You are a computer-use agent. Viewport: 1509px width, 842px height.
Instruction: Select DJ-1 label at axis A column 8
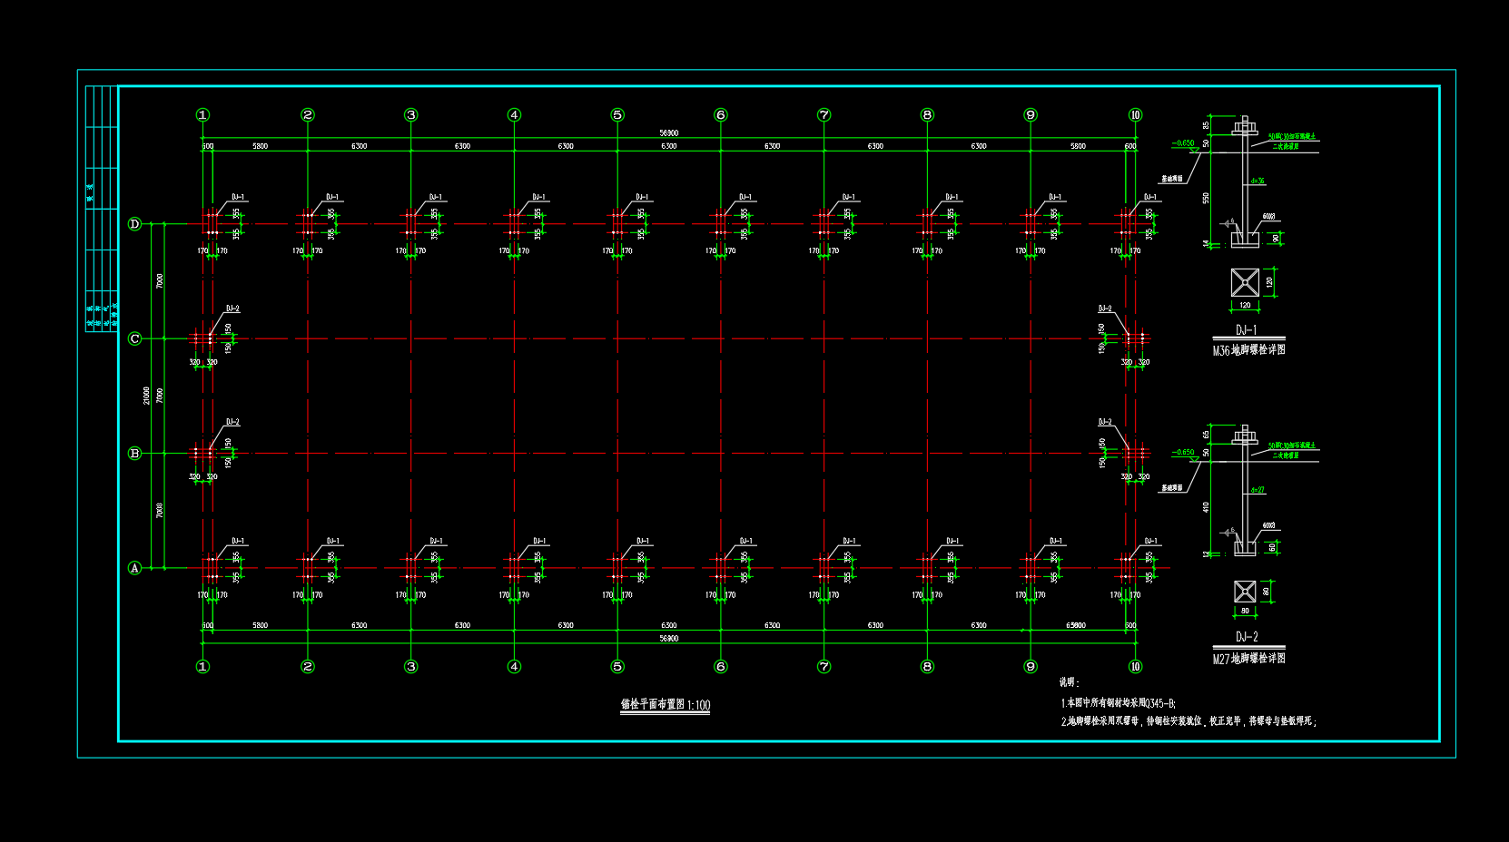952,542
